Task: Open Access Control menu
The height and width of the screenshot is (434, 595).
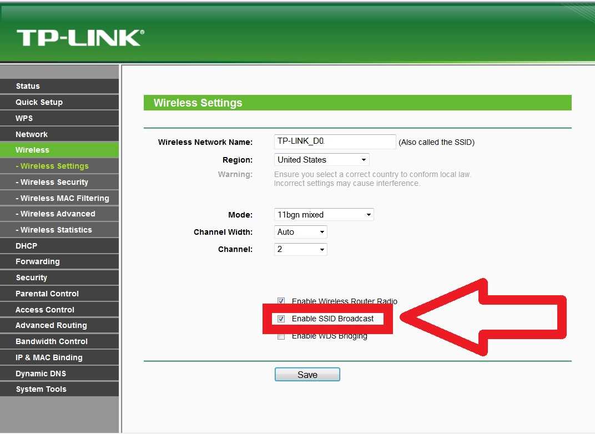Action: click(x=59, y=310)
